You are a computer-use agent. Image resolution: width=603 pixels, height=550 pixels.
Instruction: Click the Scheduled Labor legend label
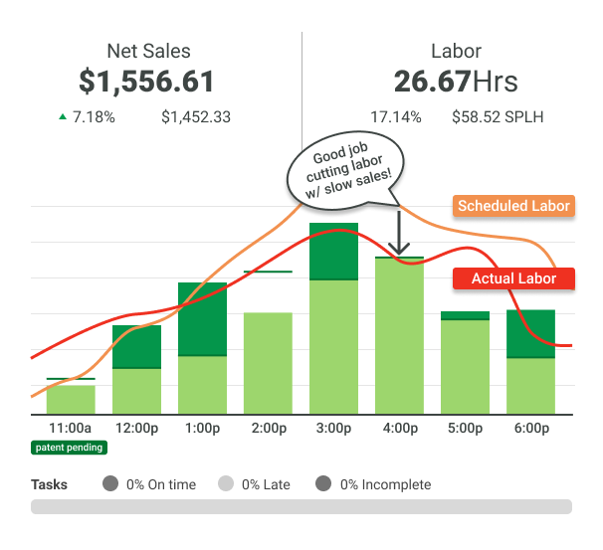coord(512,207)
